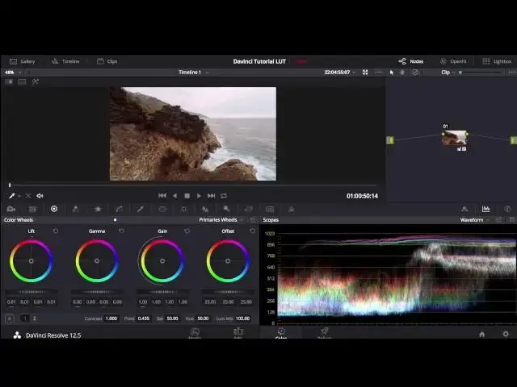517x387 pixels.
Task: Open the Color Match palette
Action: pos(32,209)
